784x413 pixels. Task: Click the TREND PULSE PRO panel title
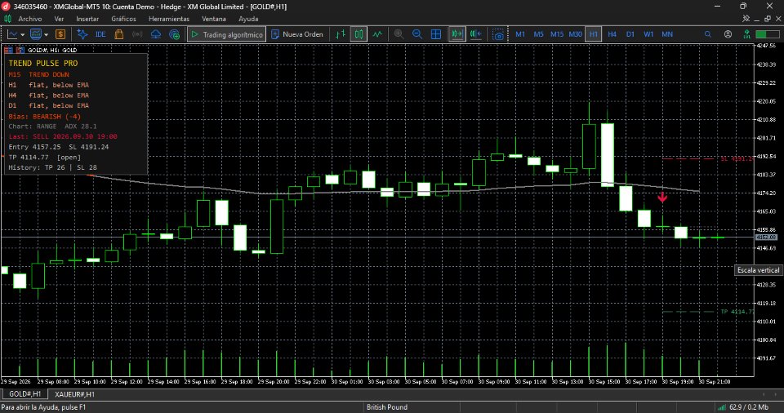43,64
